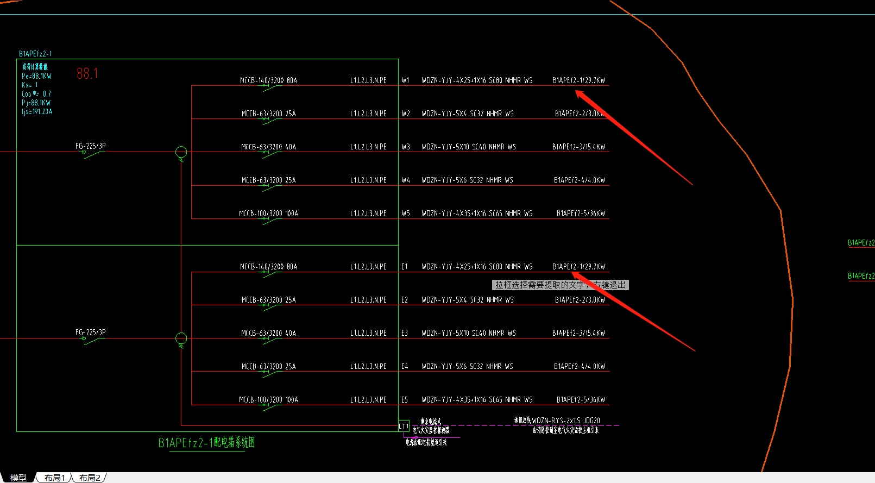Select the W2 circuit label
Screen dimensions: 875x483
click(406, 114)
